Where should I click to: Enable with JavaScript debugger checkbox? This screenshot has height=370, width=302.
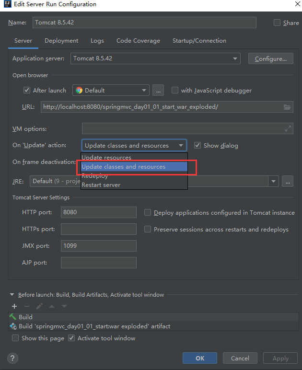click(x=175, y=90)
